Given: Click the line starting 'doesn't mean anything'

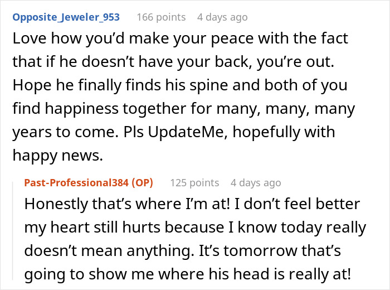Looking at the screenshot, I should coord(183,250).
